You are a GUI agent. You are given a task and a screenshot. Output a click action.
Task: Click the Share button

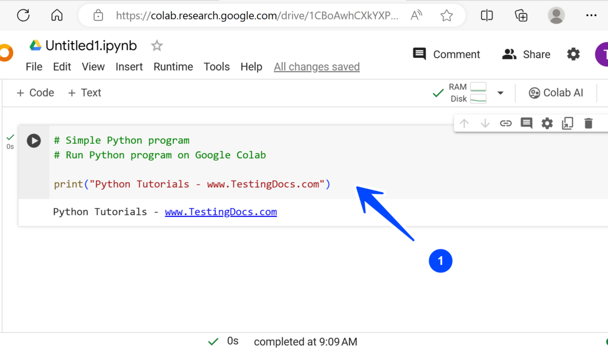tap(526, 54)
